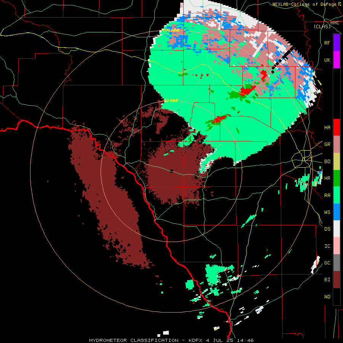
Task: Click the 100 NMI range ring label
Action: [171, 30]
